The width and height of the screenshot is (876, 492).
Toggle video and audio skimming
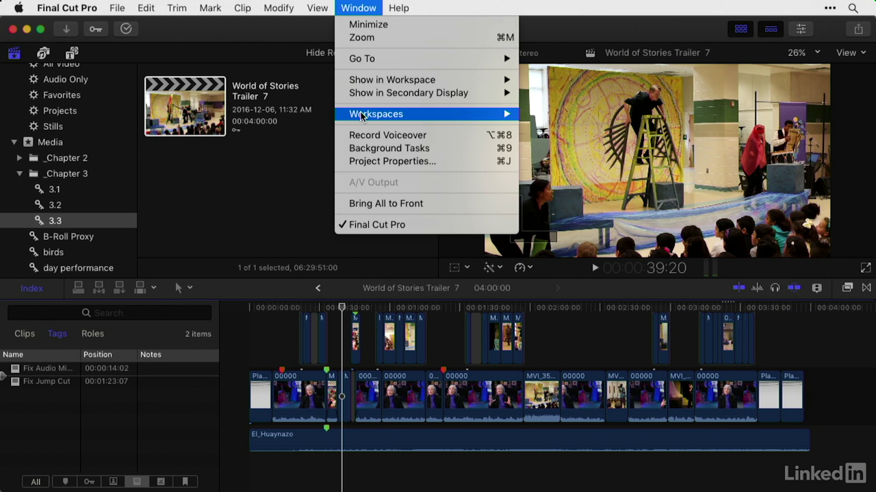coord(739,288)
